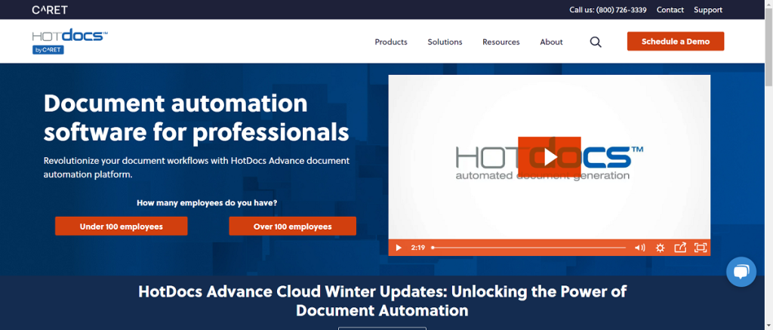Open the About menu
This screenshot has height=330, width=773.
tap(551, 42)
